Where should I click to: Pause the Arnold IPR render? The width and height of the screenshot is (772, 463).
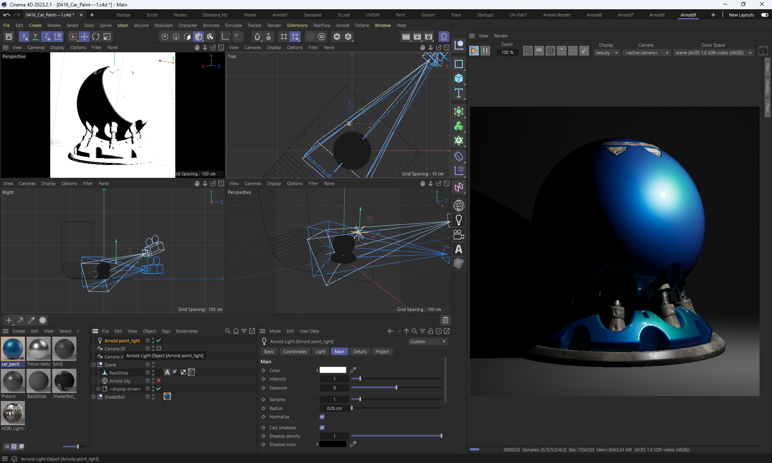click(485, 51)
